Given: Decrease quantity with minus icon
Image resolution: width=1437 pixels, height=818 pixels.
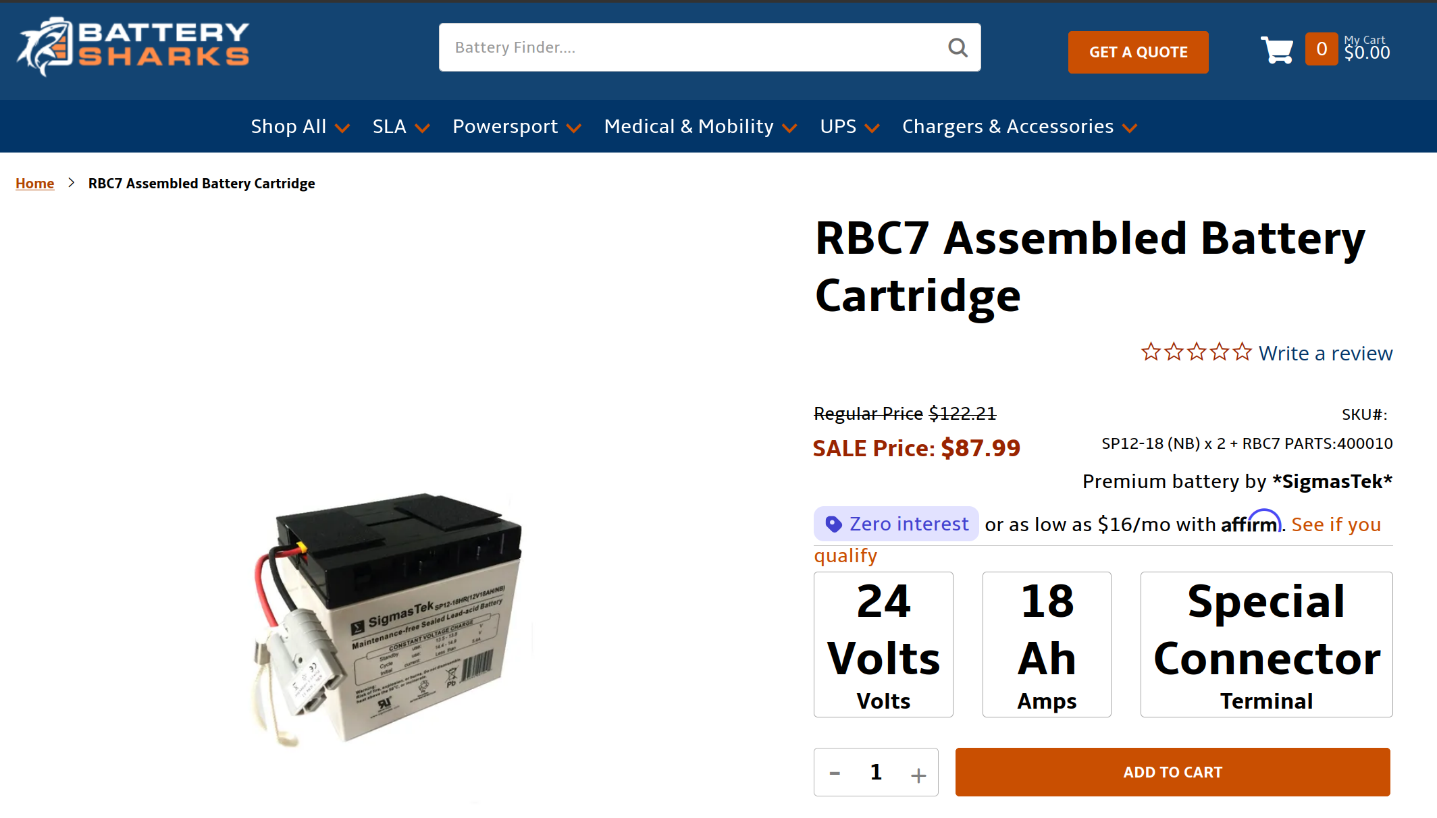Looking at the screenshot, I should coord(835,773).
